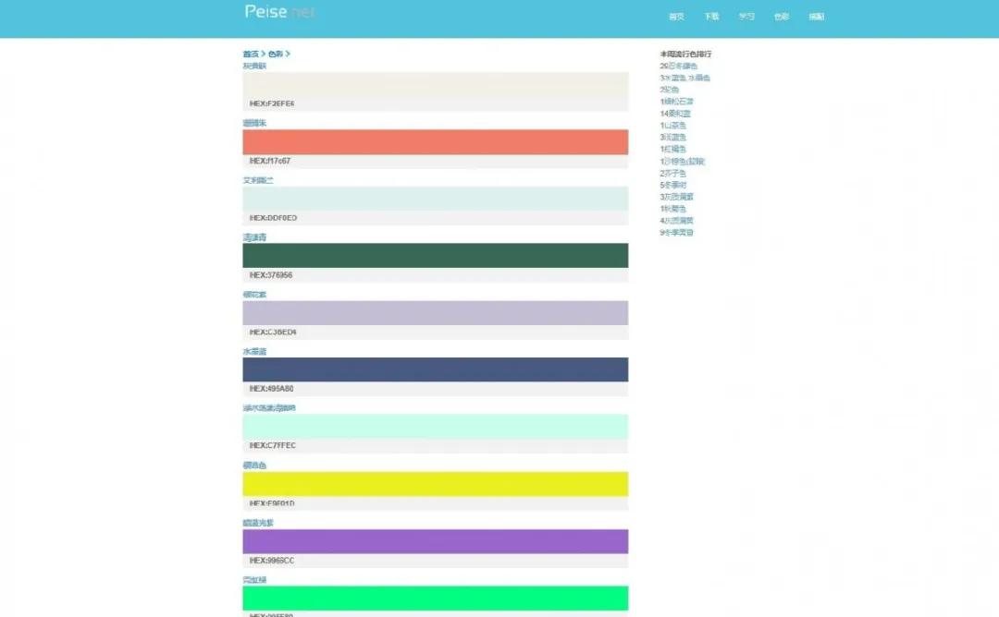
Task: Select the bright yellow color swatch
Action: [x=435, y=484]
